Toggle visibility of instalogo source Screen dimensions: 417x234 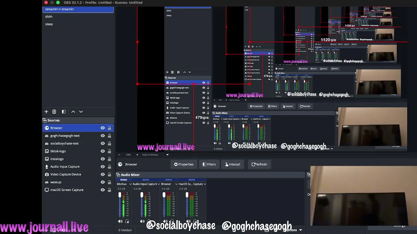pyautogui.click(x=103, y=159)
